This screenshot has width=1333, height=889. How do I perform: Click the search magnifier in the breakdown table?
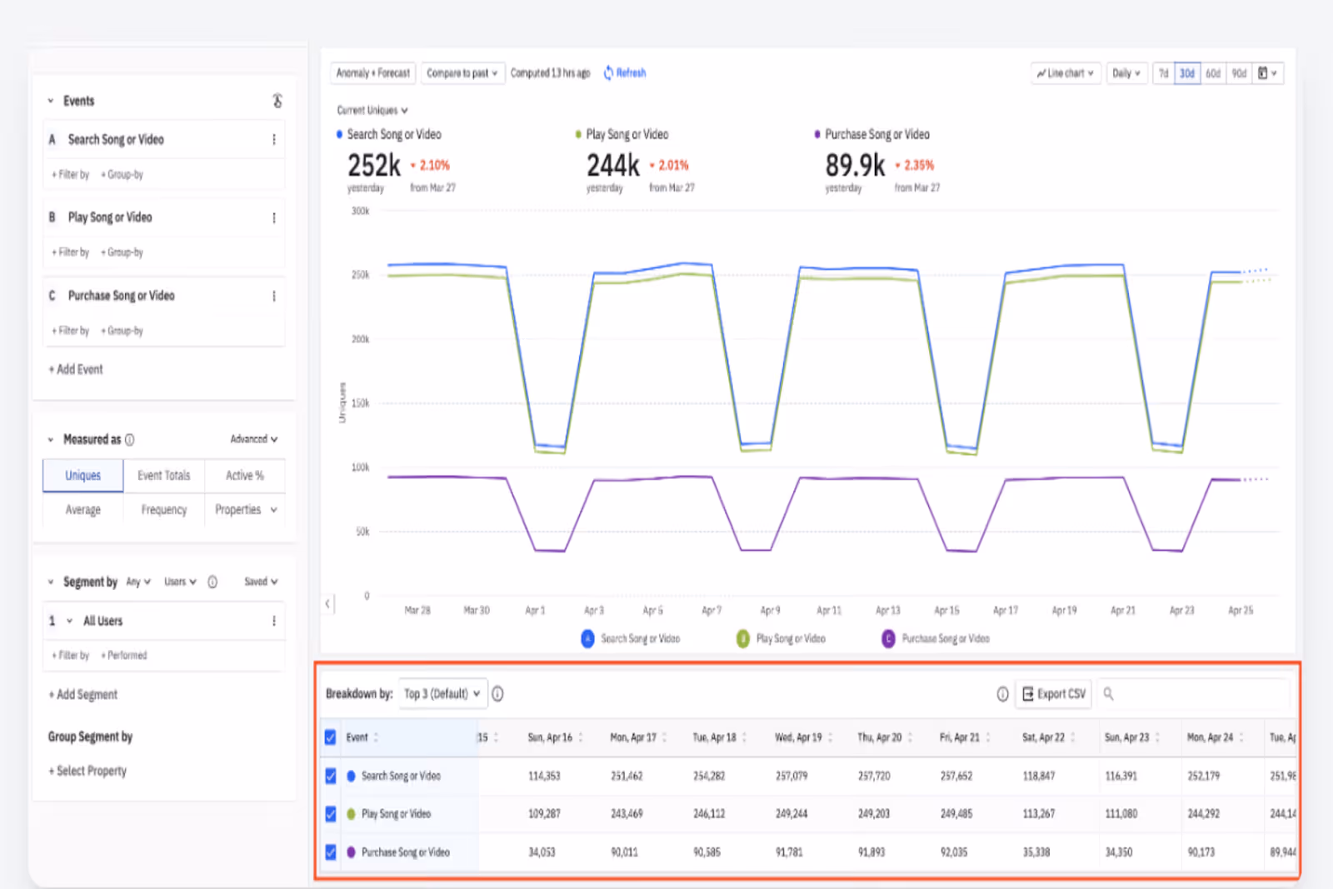1108,693
